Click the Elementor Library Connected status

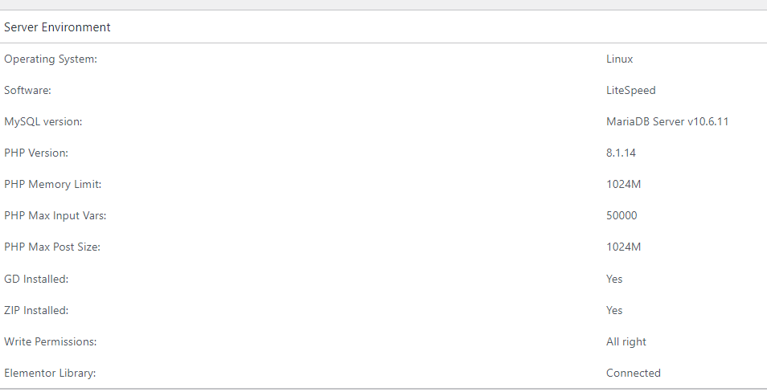(634, 373)
